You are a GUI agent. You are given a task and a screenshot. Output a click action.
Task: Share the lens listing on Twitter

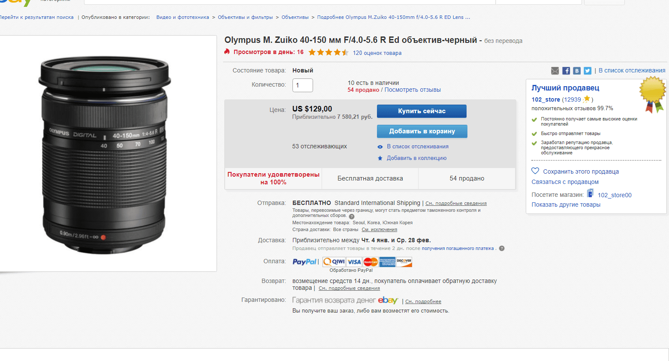588,71
